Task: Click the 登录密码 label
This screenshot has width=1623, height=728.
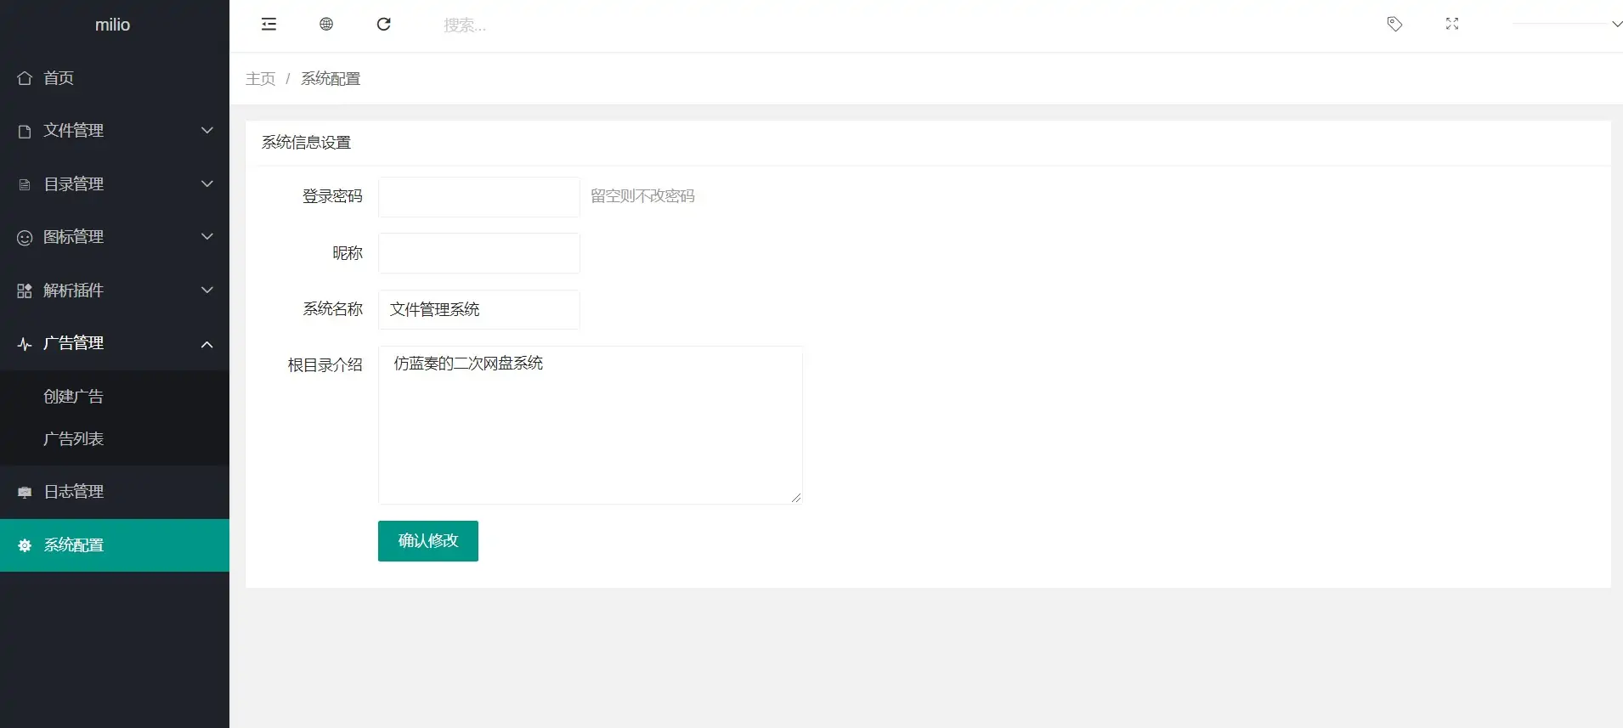Action: tap(332, 196)
